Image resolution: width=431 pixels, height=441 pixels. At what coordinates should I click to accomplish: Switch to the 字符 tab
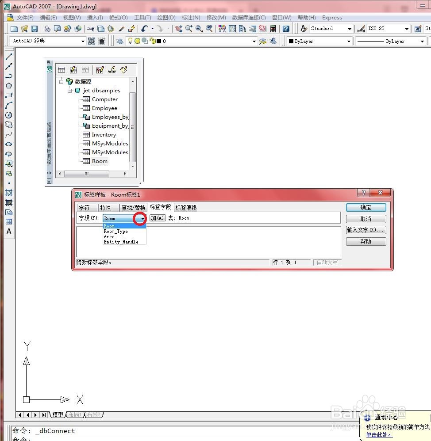pyautogui.click(x=88, y=208)
